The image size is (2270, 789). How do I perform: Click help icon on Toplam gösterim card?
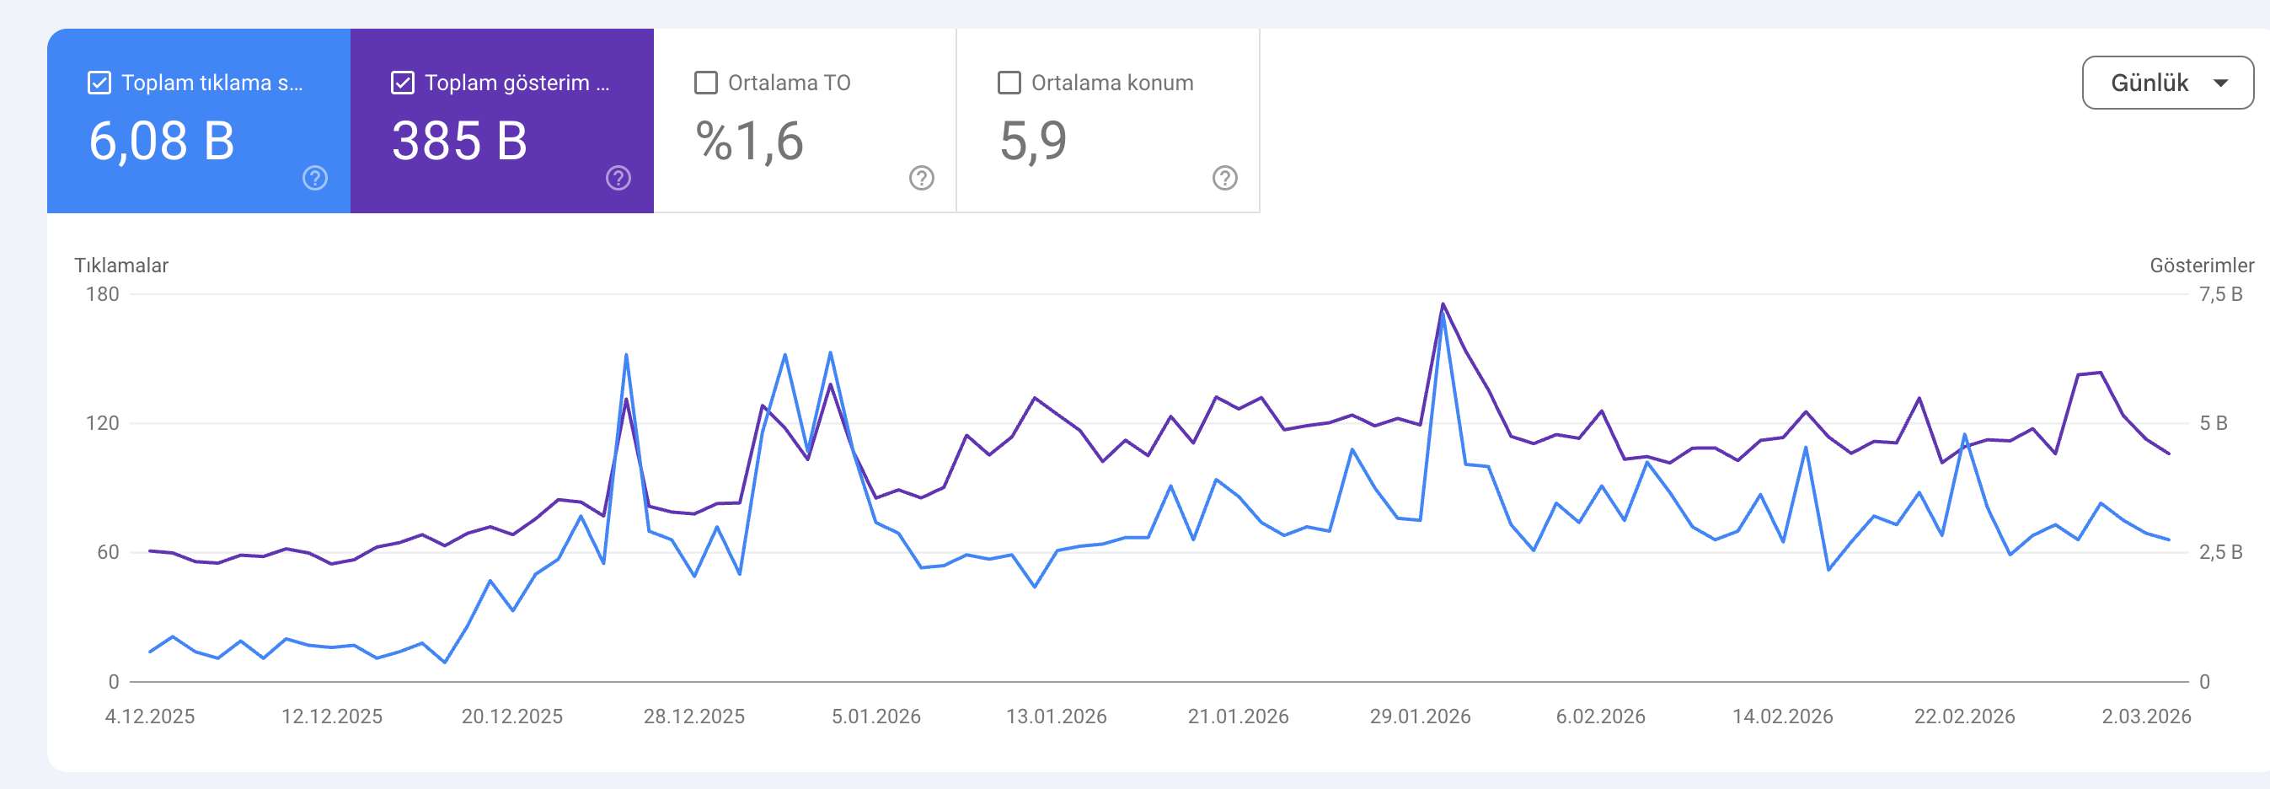point(617,180)
